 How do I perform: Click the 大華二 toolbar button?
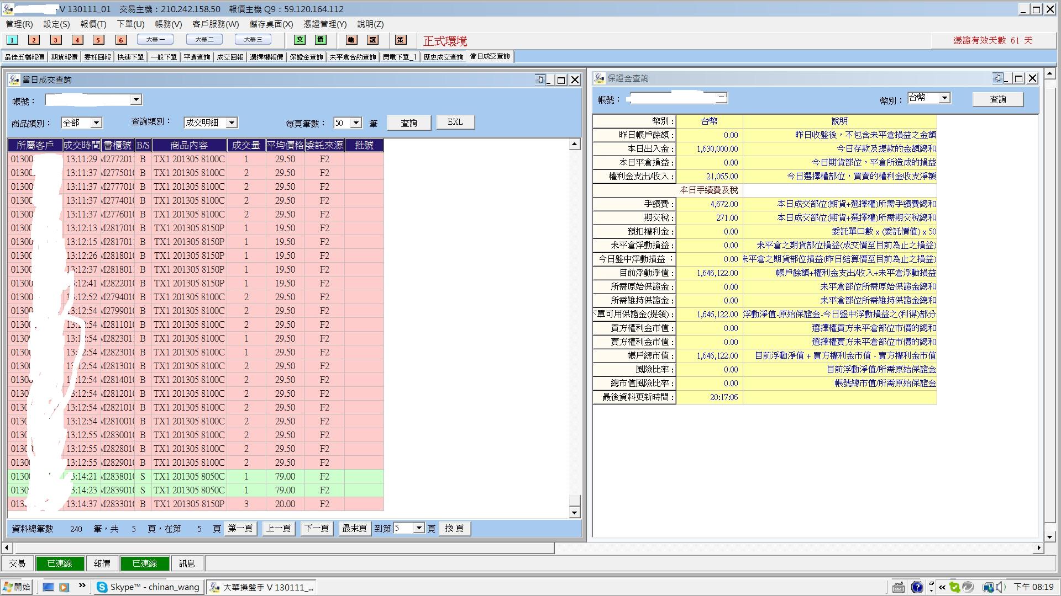pos(204,39)
